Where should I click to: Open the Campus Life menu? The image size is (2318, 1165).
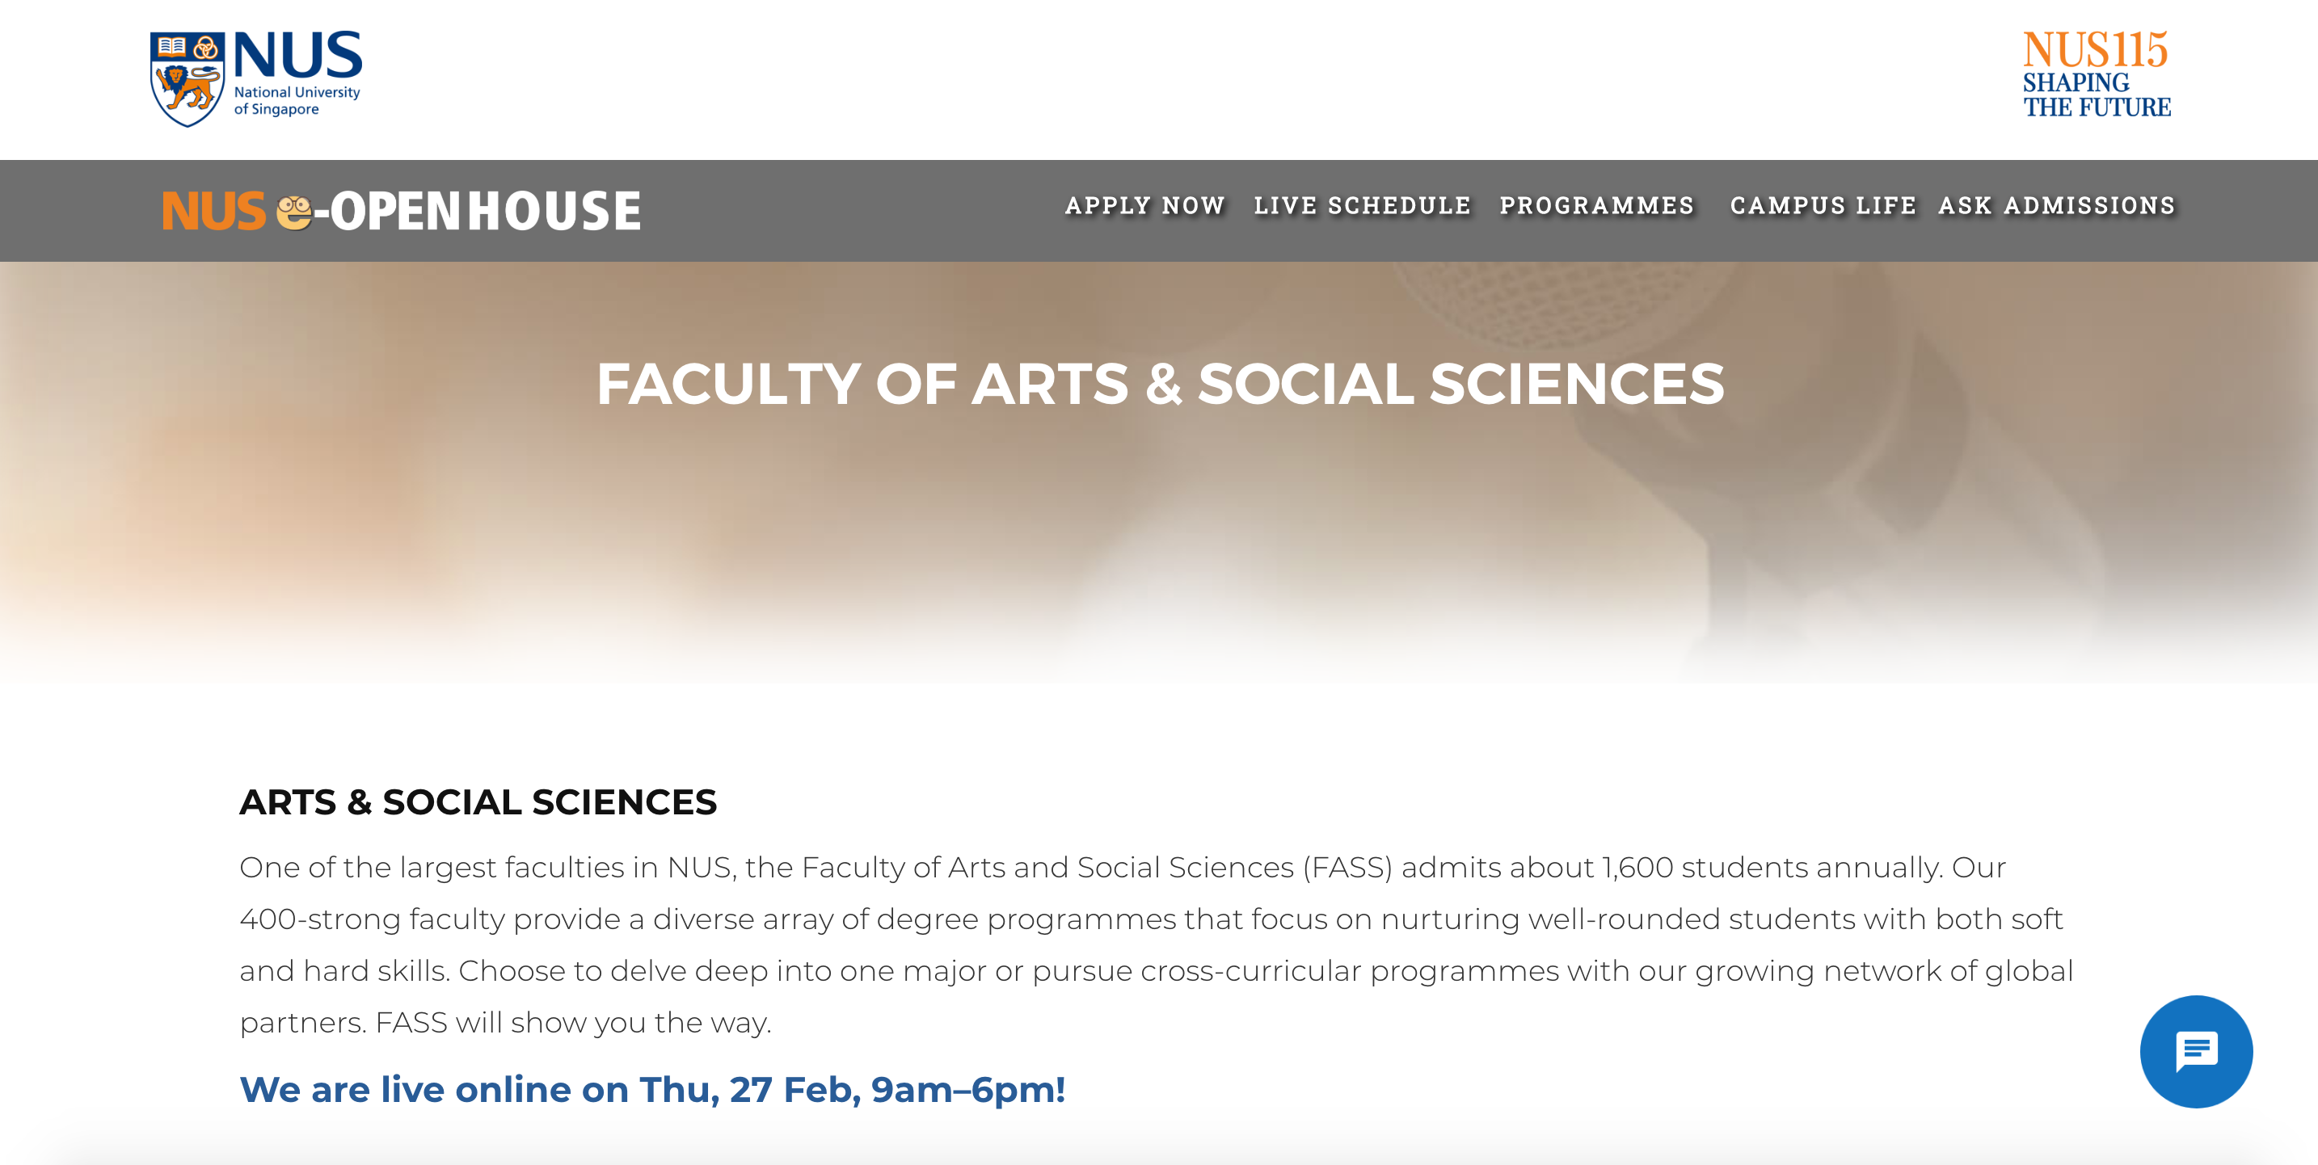(1823, 206)
